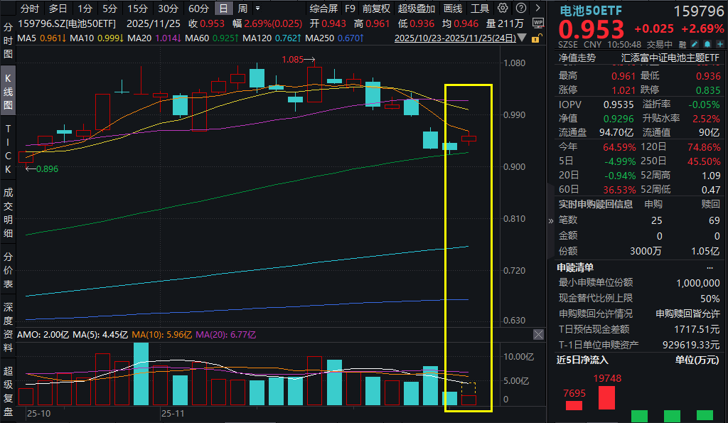This screenshot has height=423, width=728.
Task: Click the pencil note icon by 交易中
Action: 695,45
